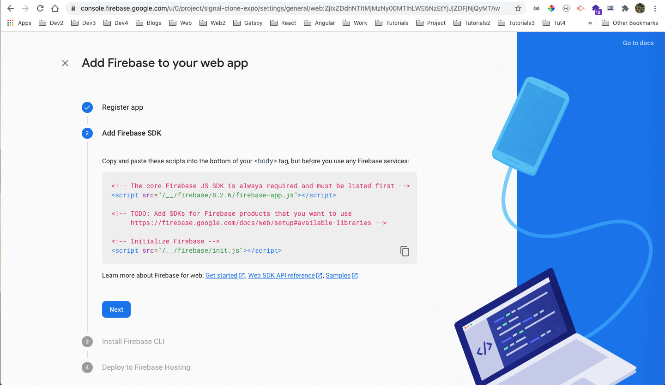Screen dimensions: 665x385
Task: Open the React bookmarks folder
Action: 283,23
